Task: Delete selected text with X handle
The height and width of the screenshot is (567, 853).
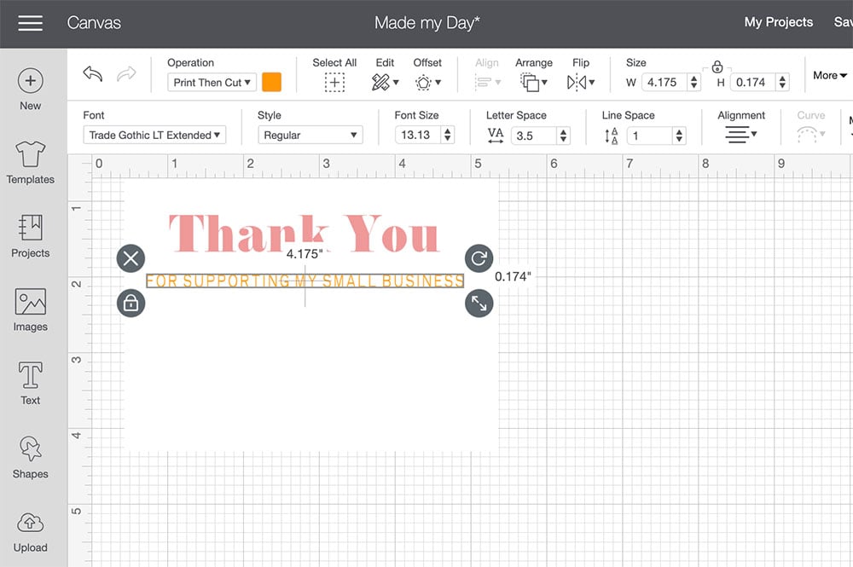Action: click(x=131, y=258)
